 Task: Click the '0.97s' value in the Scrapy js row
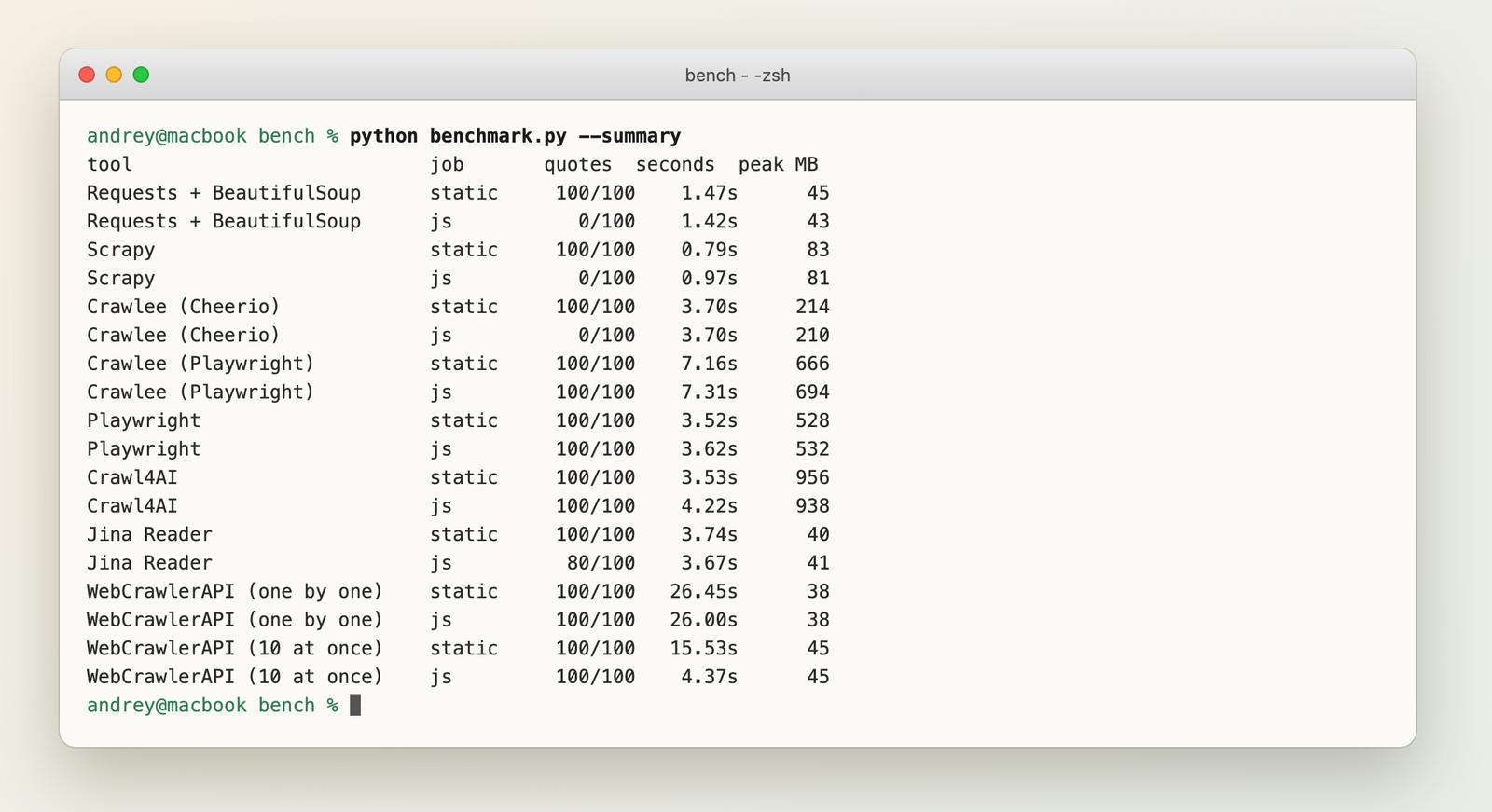(709, 279)
